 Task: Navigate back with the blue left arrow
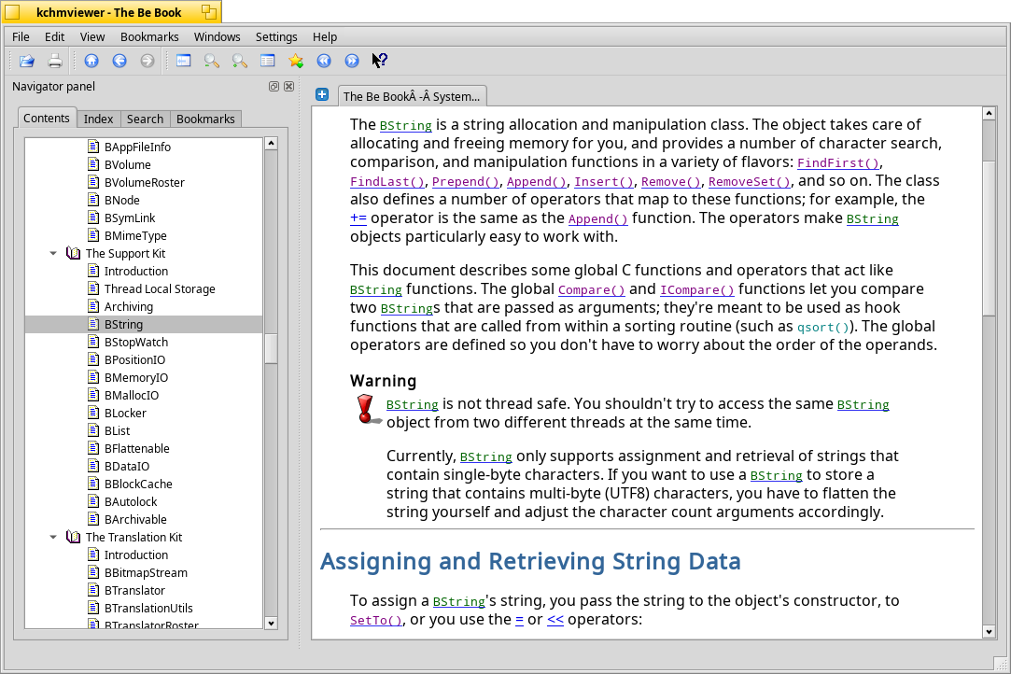point(119,61)
